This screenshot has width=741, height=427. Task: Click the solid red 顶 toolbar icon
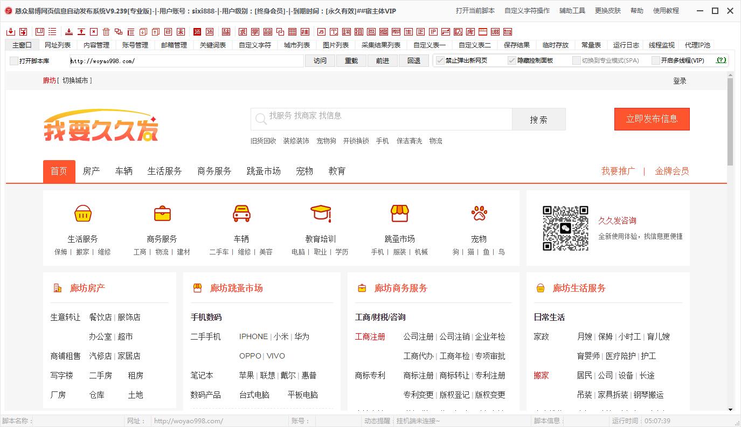197,32
